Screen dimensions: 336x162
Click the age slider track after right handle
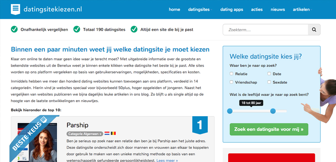pos(281,111)
